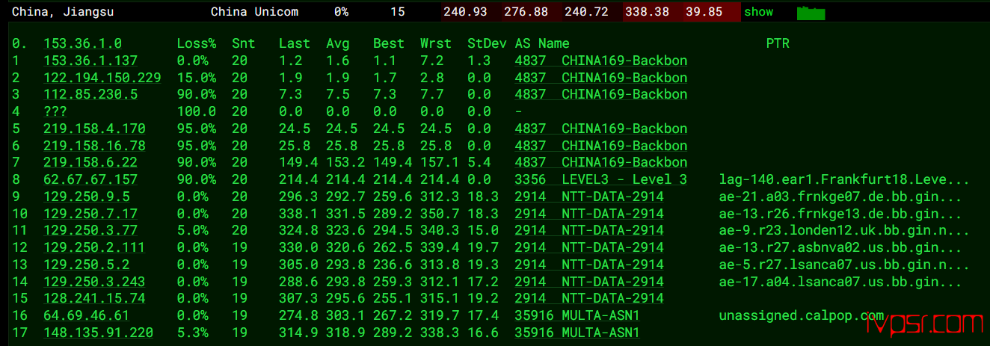Image resolution: width=990 pixels, height=346 pixels.
Task: Select PTR text ae-17.a04.lsanca07.us.bb.gin...
Action: [x=840, y=282]
